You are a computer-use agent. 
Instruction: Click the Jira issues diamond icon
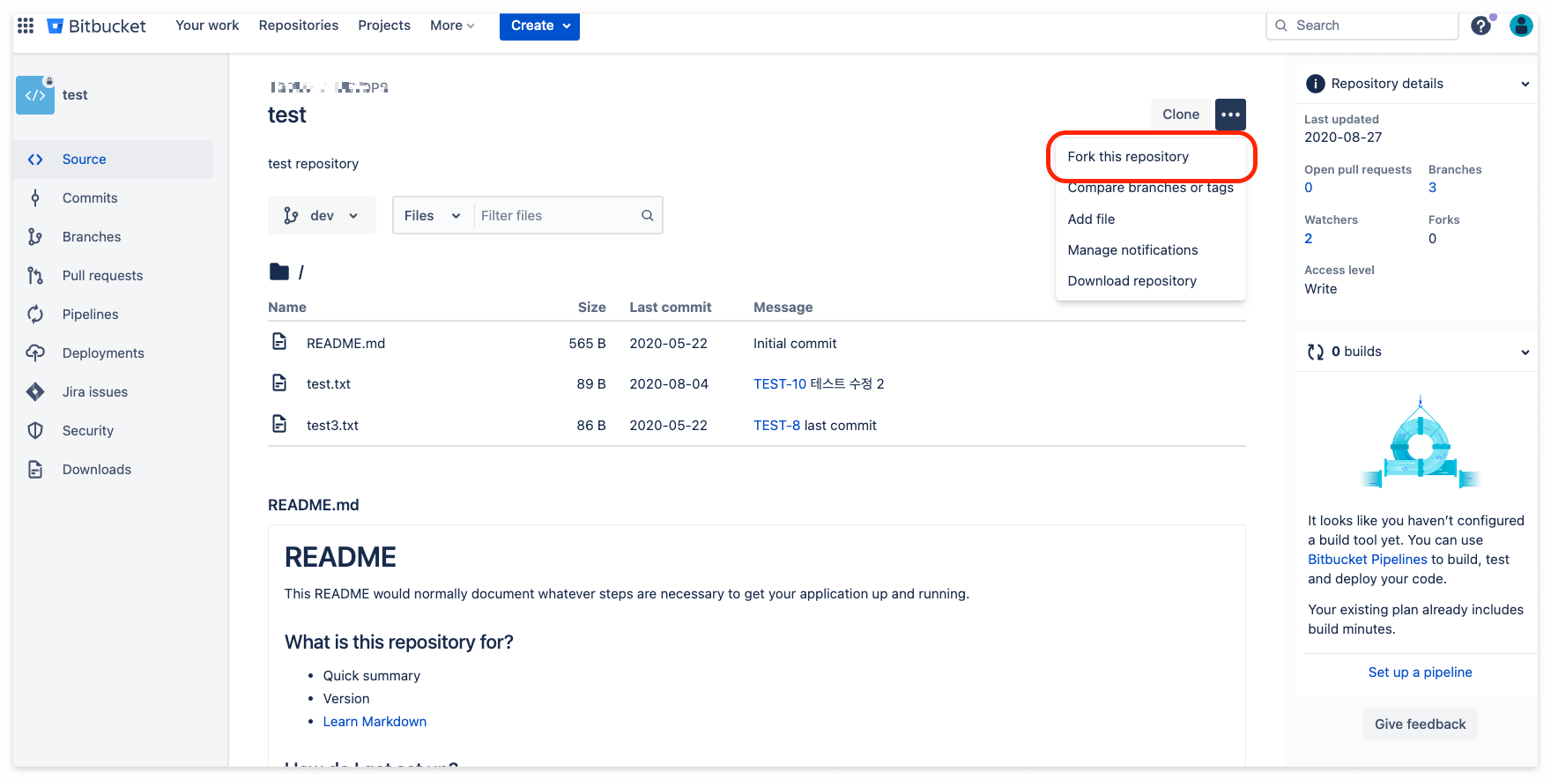click(35, 392)
